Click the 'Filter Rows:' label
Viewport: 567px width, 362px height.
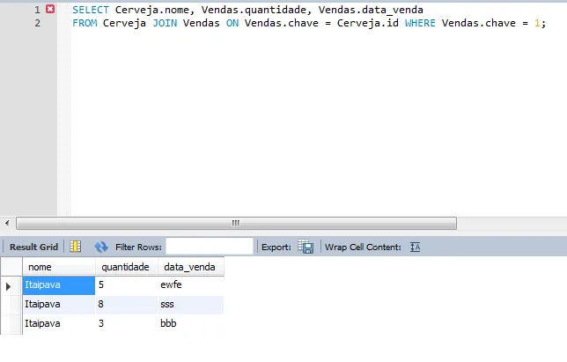(138, 247)
